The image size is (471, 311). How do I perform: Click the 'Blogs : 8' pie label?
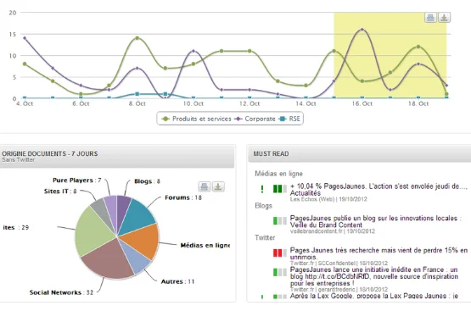pos(147,181)
